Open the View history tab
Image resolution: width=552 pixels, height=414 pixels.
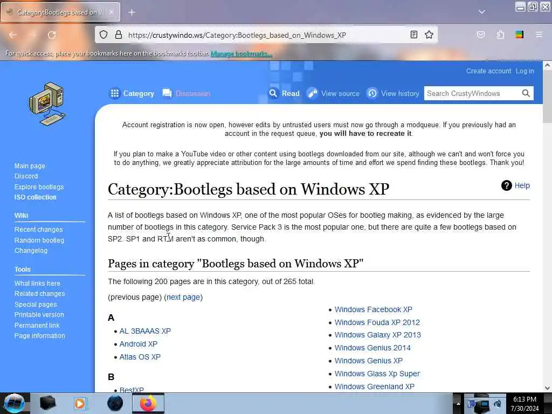[x=393, y=93]
